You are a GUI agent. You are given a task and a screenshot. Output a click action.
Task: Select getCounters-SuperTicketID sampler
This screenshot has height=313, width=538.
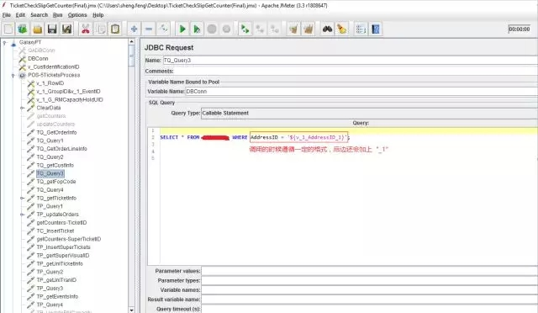(x=69, y=240)
